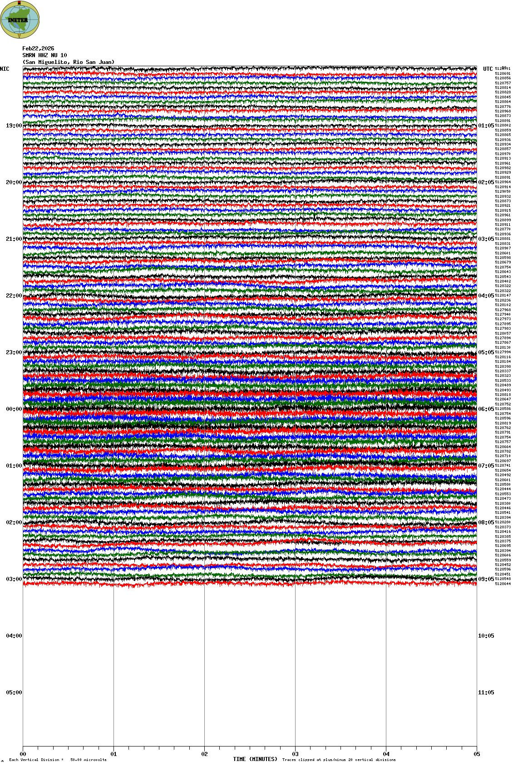The height and width of the screenshot is (766, 513).
Task: Click the 00:00 midnight time marker
Action: click(x=14, y=409)
